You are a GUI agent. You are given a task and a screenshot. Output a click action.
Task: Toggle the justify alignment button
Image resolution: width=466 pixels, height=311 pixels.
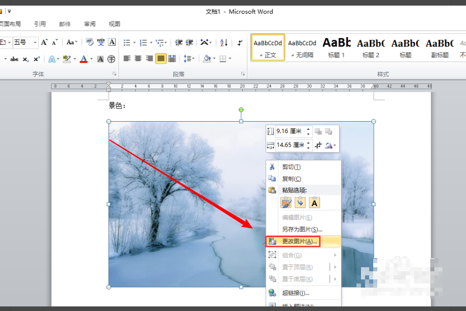pos(161,59)
